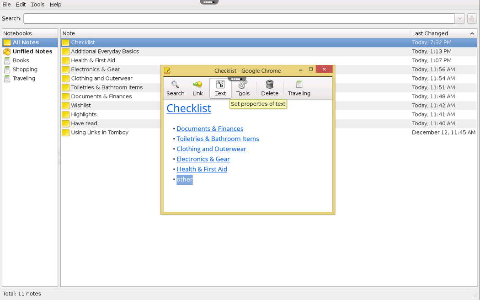The width and height of the screenshot is (480, 300).
Task: Click the Delete trash can icon
Action: pos(270,85)
